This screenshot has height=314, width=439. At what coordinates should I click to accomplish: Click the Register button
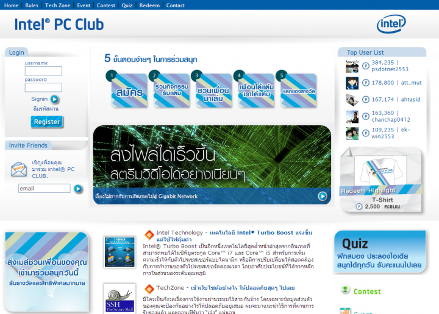[47, 122]
